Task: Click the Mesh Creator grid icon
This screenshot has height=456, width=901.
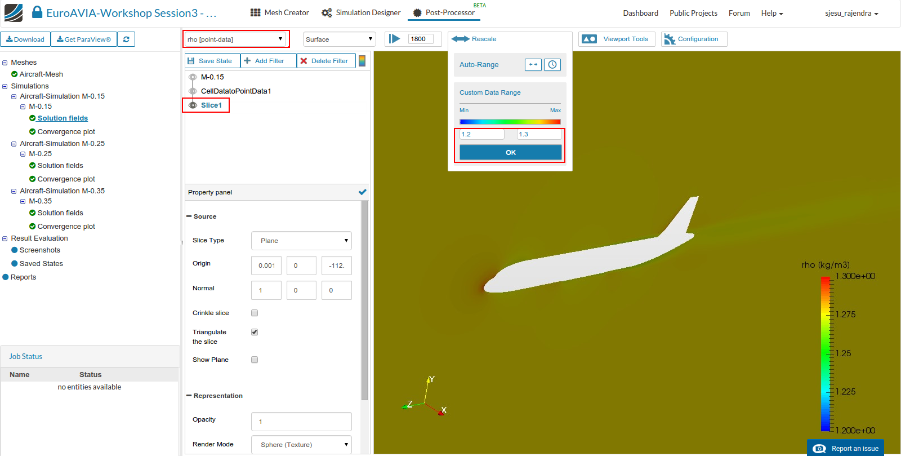Action: 256,12
